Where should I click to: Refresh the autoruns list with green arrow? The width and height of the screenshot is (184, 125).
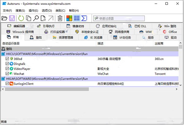21,18
